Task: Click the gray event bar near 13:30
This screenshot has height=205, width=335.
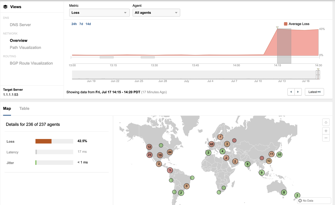Action: point(148,57)
